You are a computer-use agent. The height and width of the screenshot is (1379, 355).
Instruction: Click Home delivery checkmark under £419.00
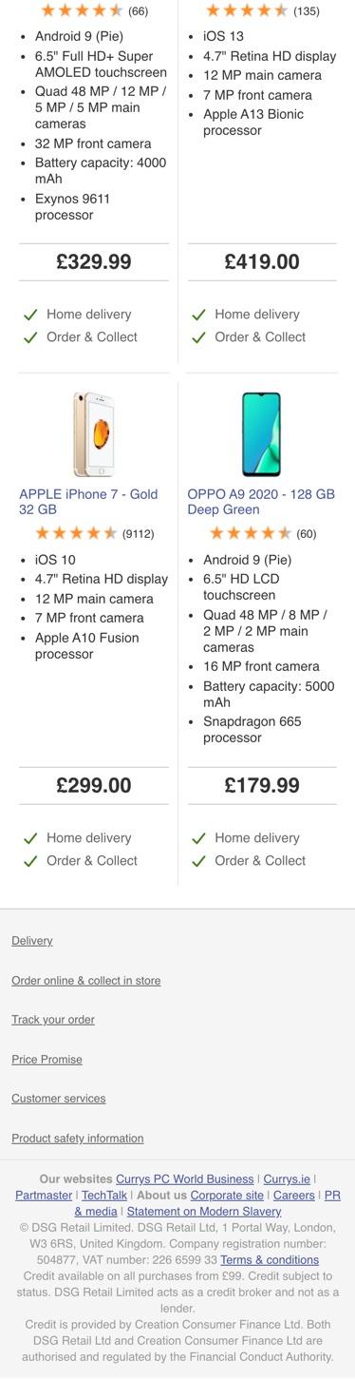[x=198, y=315]
